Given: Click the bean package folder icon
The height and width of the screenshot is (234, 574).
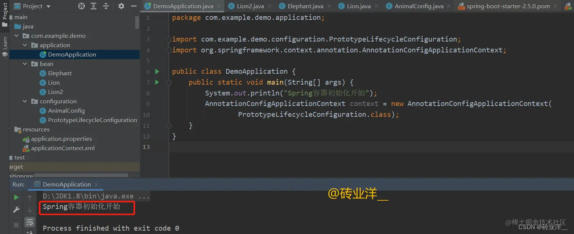Looking at the screenshot, I should [x=34, y=64].
